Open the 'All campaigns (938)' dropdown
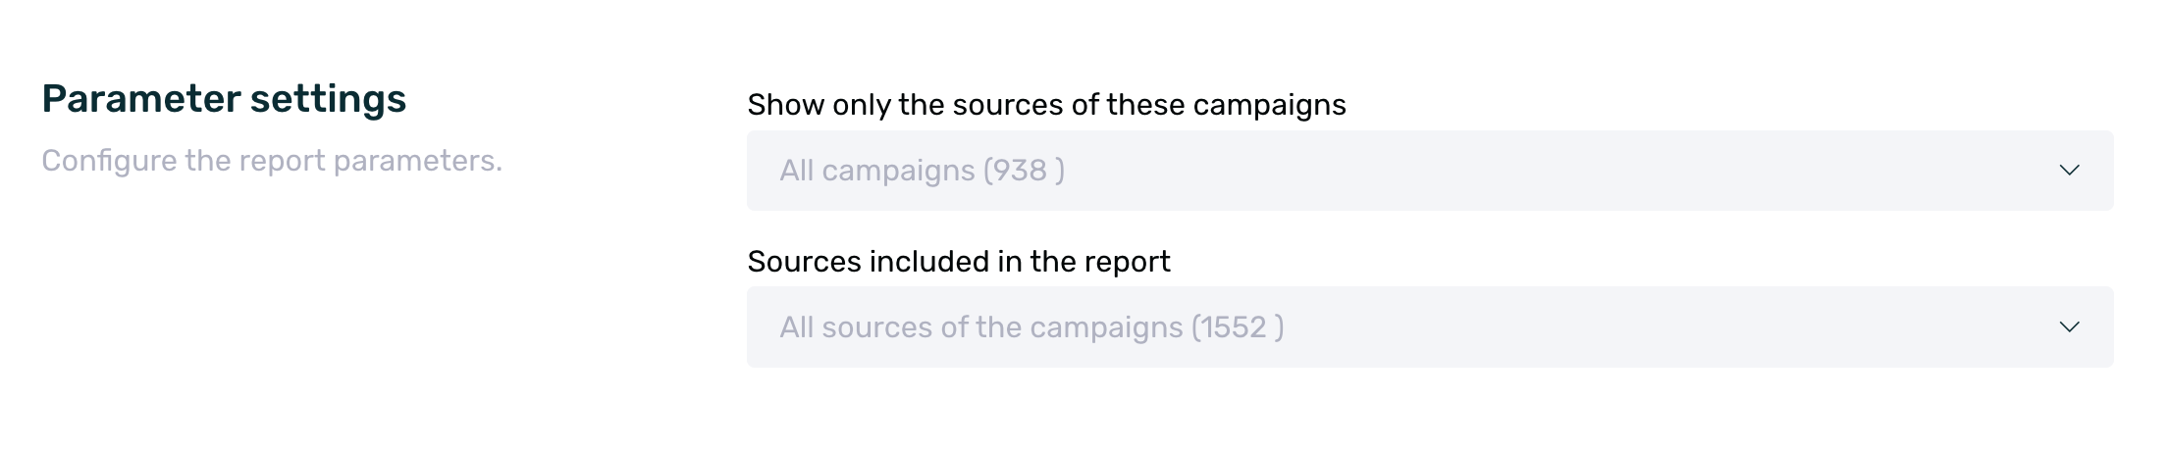The image size is (2167, 451). (x=1429, y=171)
